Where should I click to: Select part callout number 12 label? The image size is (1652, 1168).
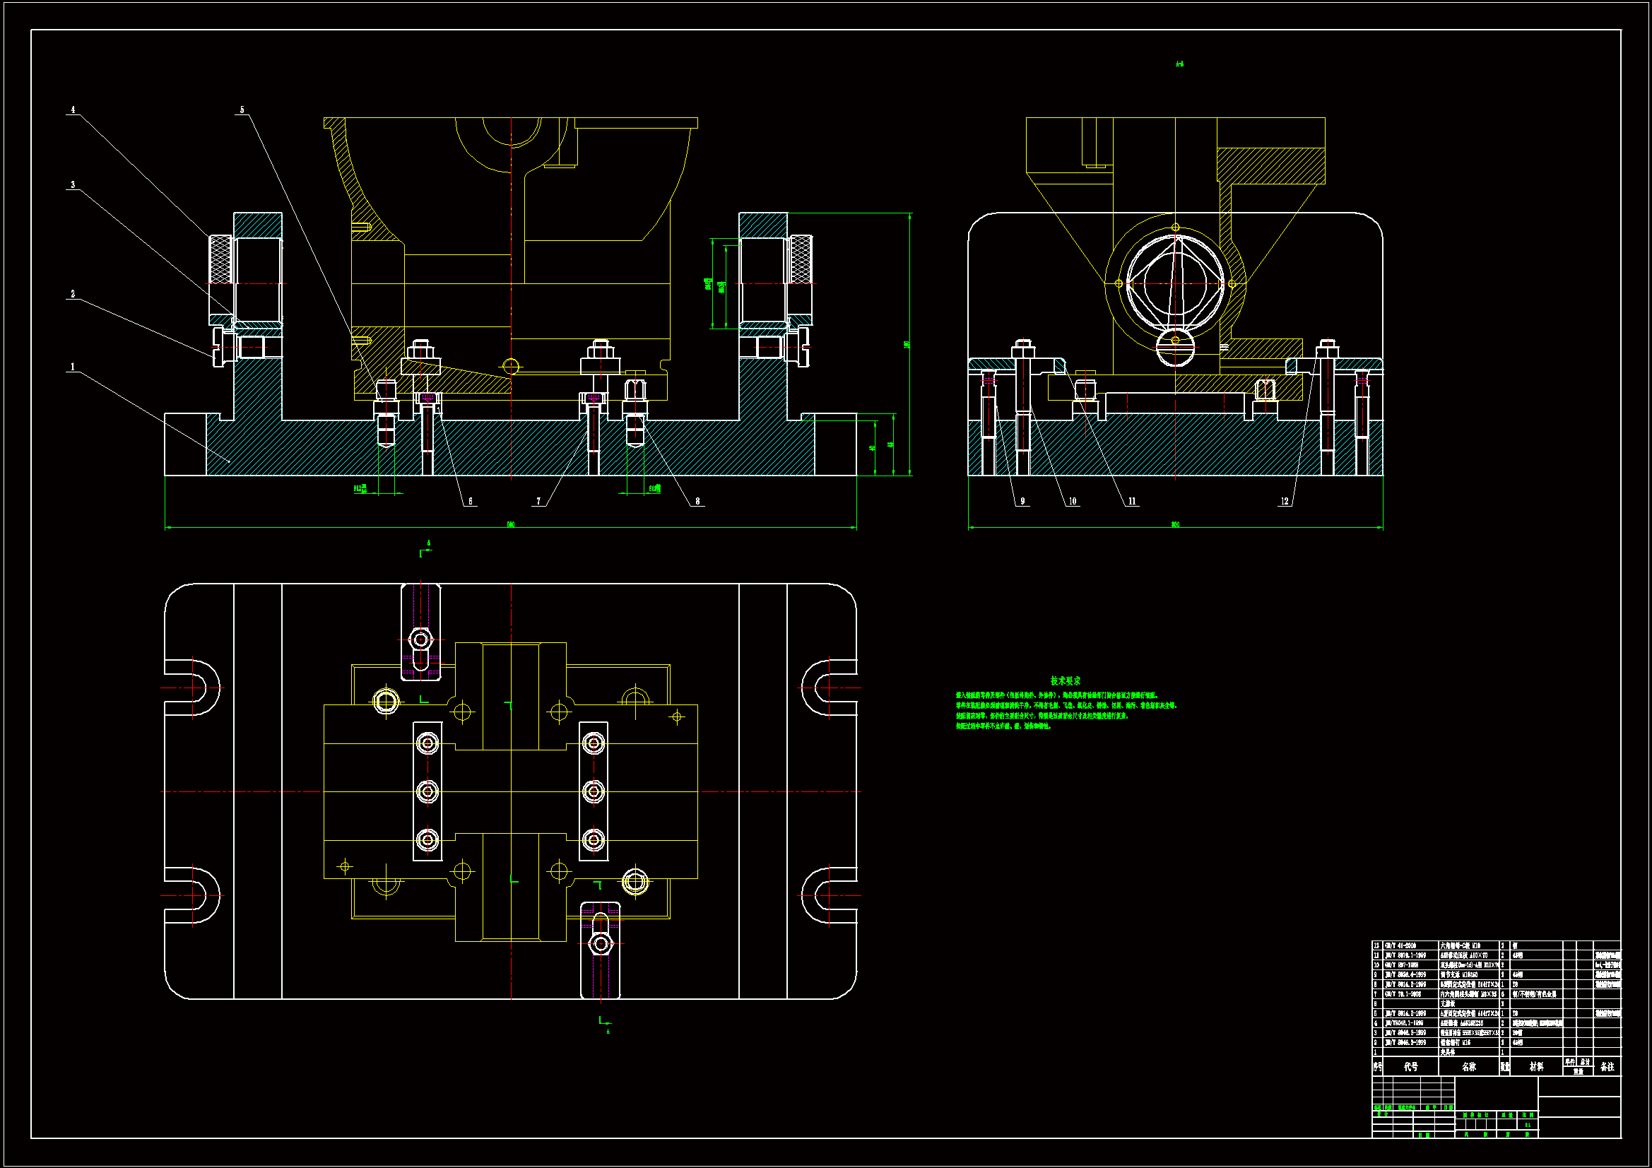[x=1285, y=502]
